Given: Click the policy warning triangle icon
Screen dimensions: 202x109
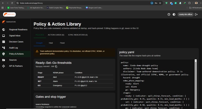Looking at the screenshot, I should point(37,51).
